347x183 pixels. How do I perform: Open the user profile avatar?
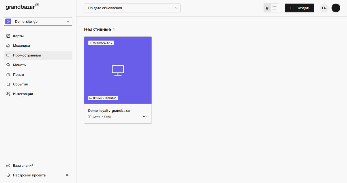(x=336, y=8)
